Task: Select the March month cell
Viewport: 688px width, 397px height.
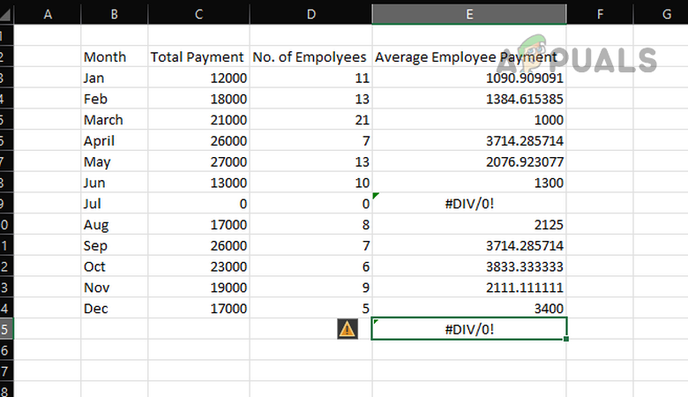Action: [x=115, y=120]
